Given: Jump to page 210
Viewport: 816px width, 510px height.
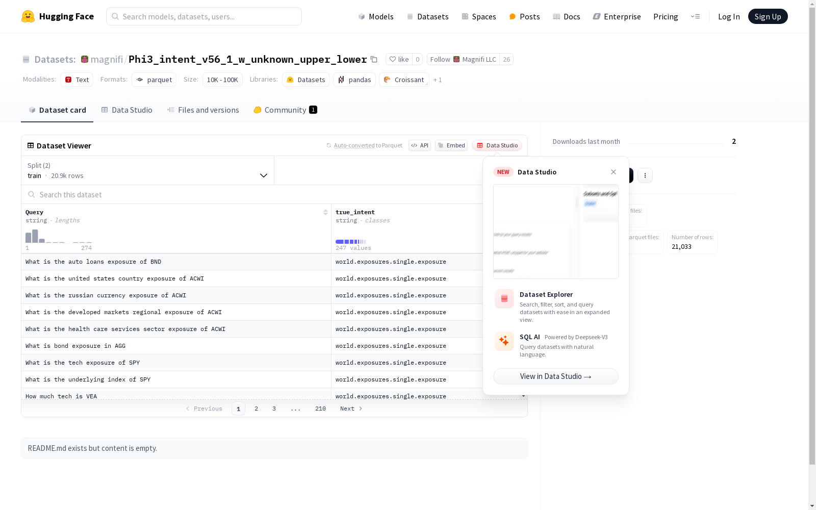Looking at the screenshot, I should tap(320, 409).
